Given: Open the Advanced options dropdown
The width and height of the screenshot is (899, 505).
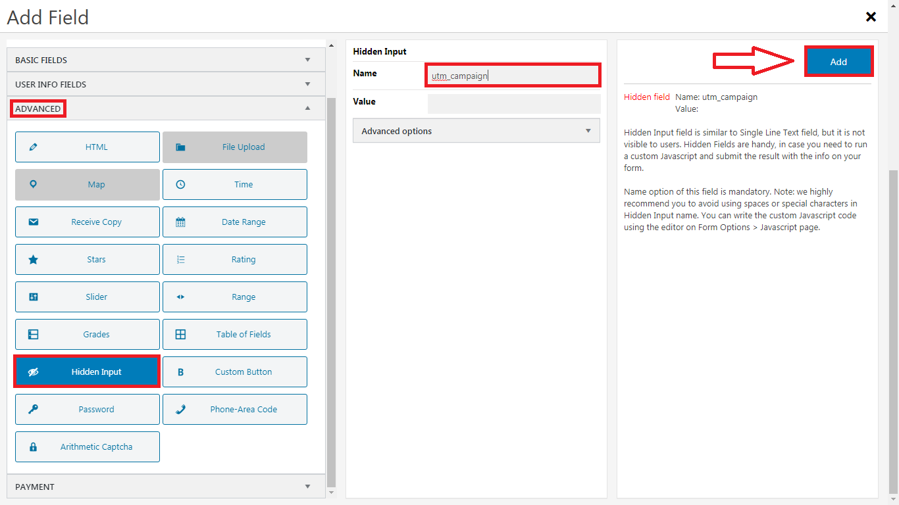Looking at the screenshot, I should tap(476, 131).
